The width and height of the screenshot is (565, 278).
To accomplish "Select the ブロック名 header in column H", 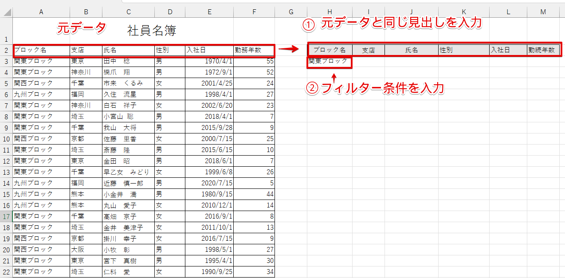I will tap(330, 50).
